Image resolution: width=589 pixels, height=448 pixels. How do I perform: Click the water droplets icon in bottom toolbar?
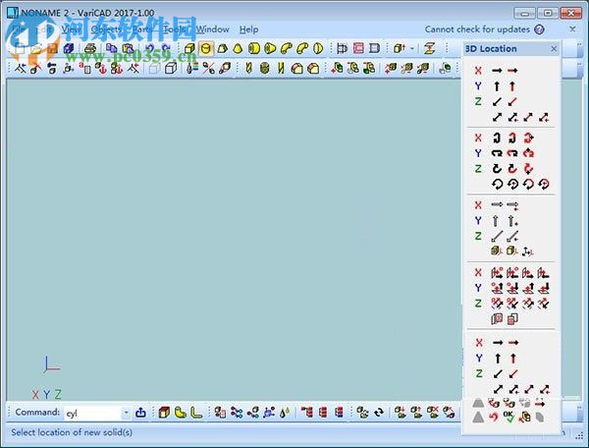[x=285, y=413]
